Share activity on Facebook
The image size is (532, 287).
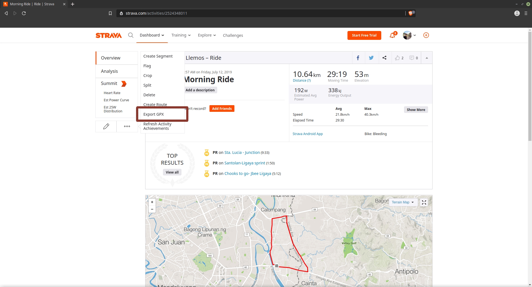(x=358, y=58)
